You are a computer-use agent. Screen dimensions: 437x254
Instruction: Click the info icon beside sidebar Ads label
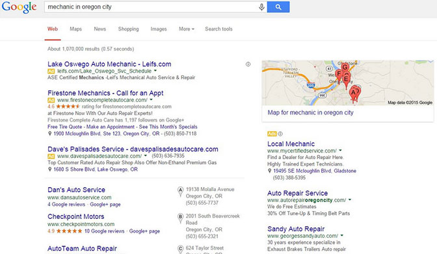point(280,134)
